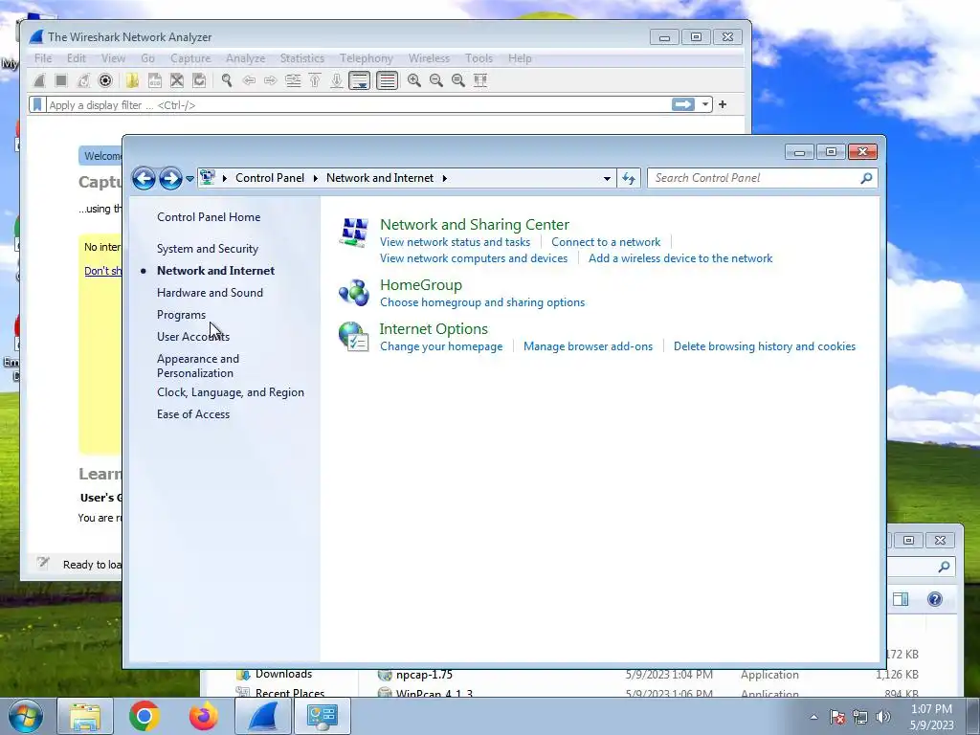Image resolution: width=980 pixels, height=735 pixels.
Task: Expand the breadcrumb arrow before Control Panel
Action: (224, 178)
